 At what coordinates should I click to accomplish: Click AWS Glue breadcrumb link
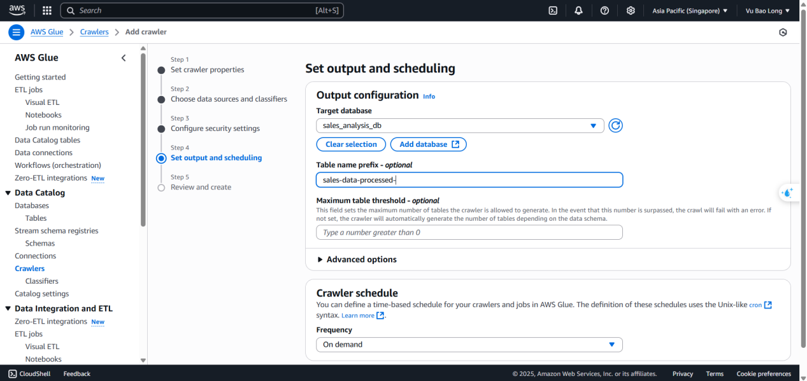[x=47, y=32]
